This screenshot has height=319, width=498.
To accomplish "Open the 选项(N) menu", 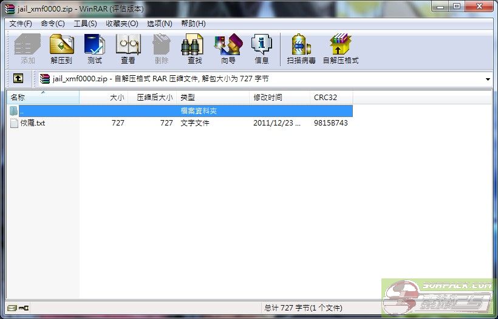I will point(159,24).
